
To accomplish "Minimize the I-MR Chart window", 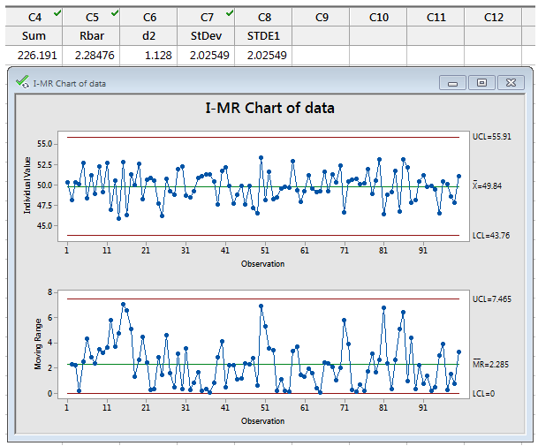I will tap(452, 82).
